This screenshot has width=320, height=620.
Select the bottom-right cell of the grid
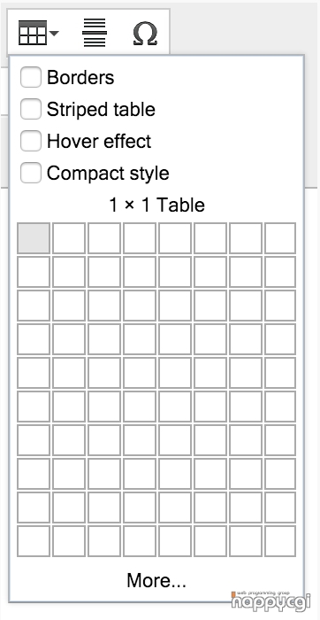point(280,541)
